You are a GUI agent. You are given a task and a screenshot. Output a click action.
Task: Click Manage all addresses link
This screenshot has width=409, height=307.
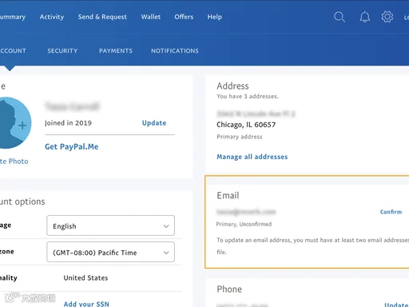pyautogui.click(x=252, y=157)
